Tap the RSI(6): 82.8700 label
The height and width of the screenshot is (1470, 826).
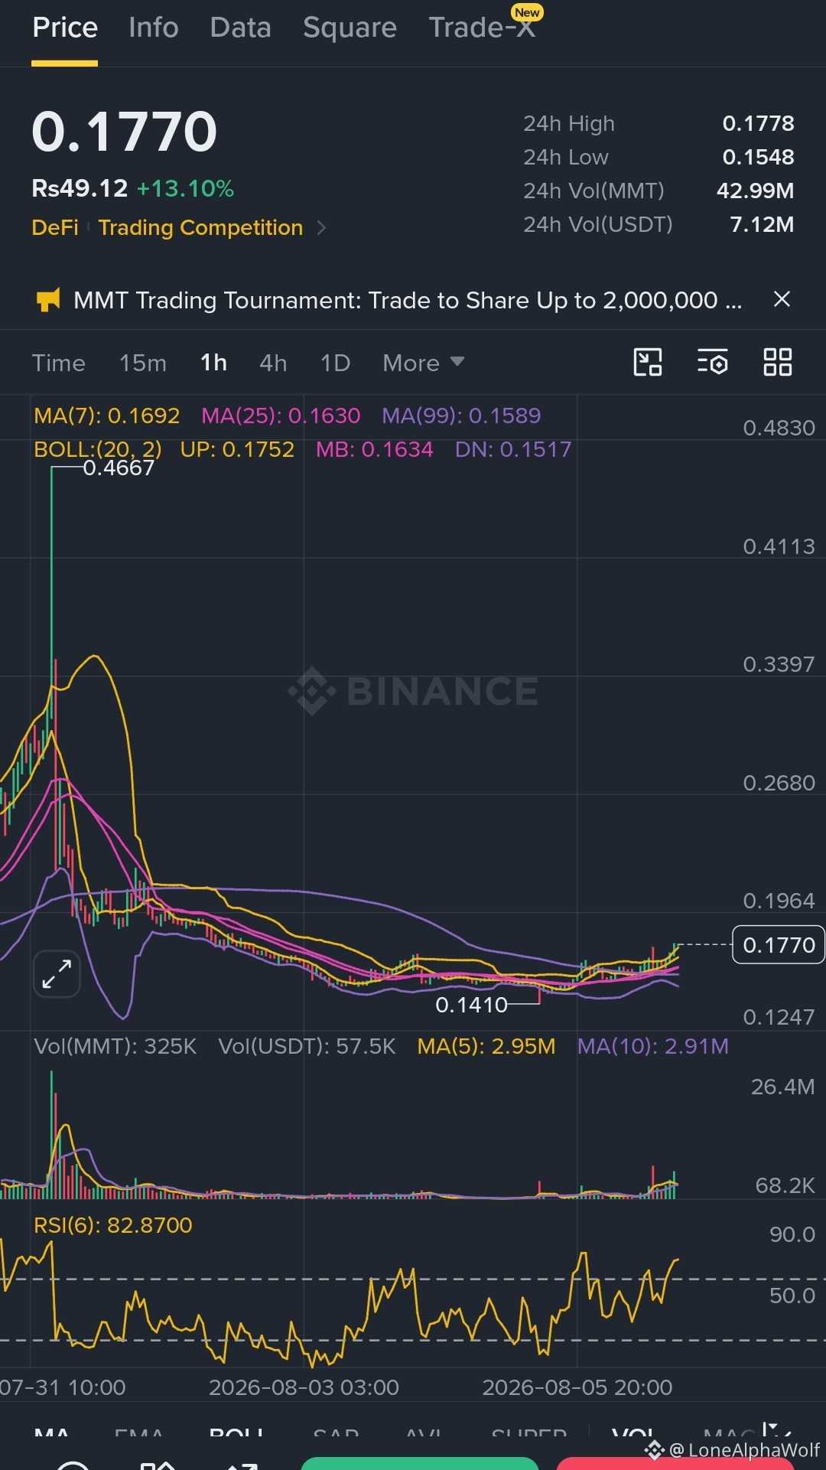pyautogui.click(x=113, y=1225)
